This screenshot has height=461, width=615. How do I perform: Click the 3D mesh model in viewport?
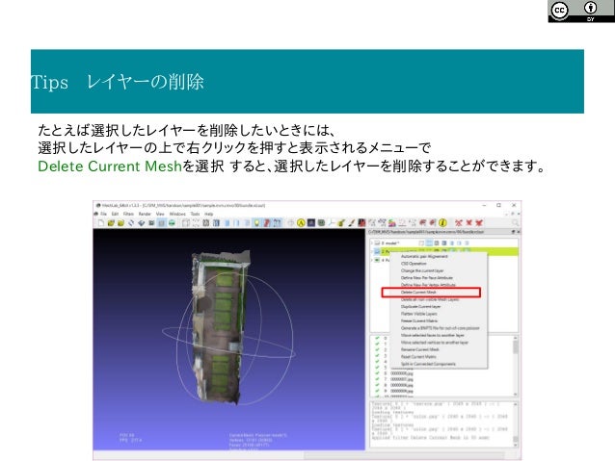[x=219, y=328]
